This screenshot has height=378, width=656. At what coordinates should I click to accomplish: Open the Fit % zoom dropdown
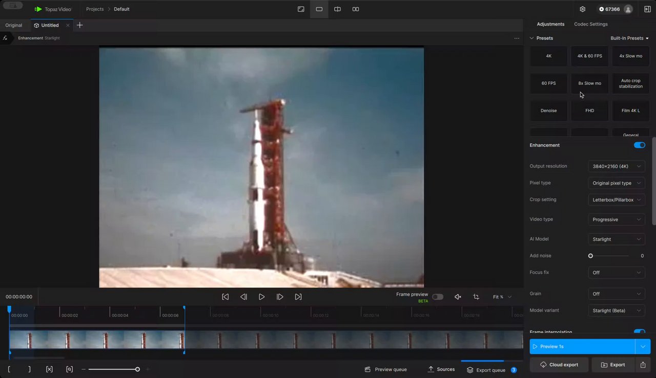click(x=502, y=297)
